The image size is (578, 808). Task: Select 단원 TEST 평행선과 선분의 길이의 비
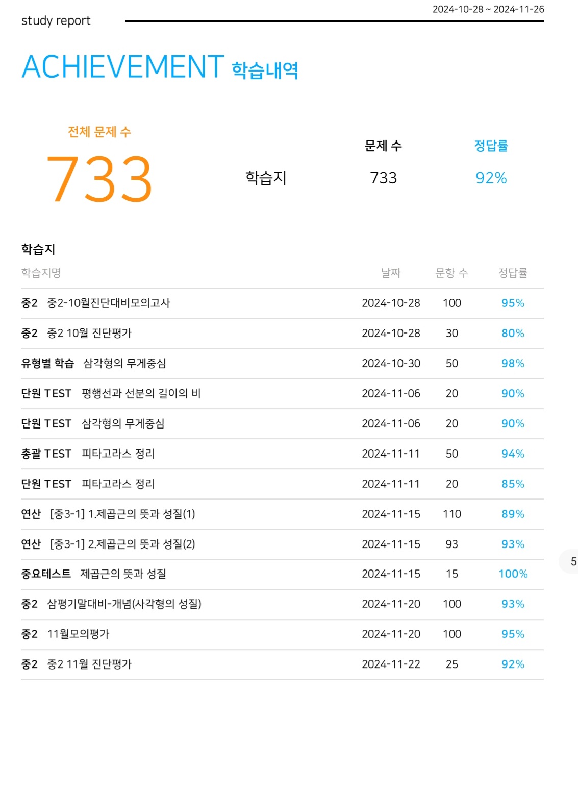[282, 393]
